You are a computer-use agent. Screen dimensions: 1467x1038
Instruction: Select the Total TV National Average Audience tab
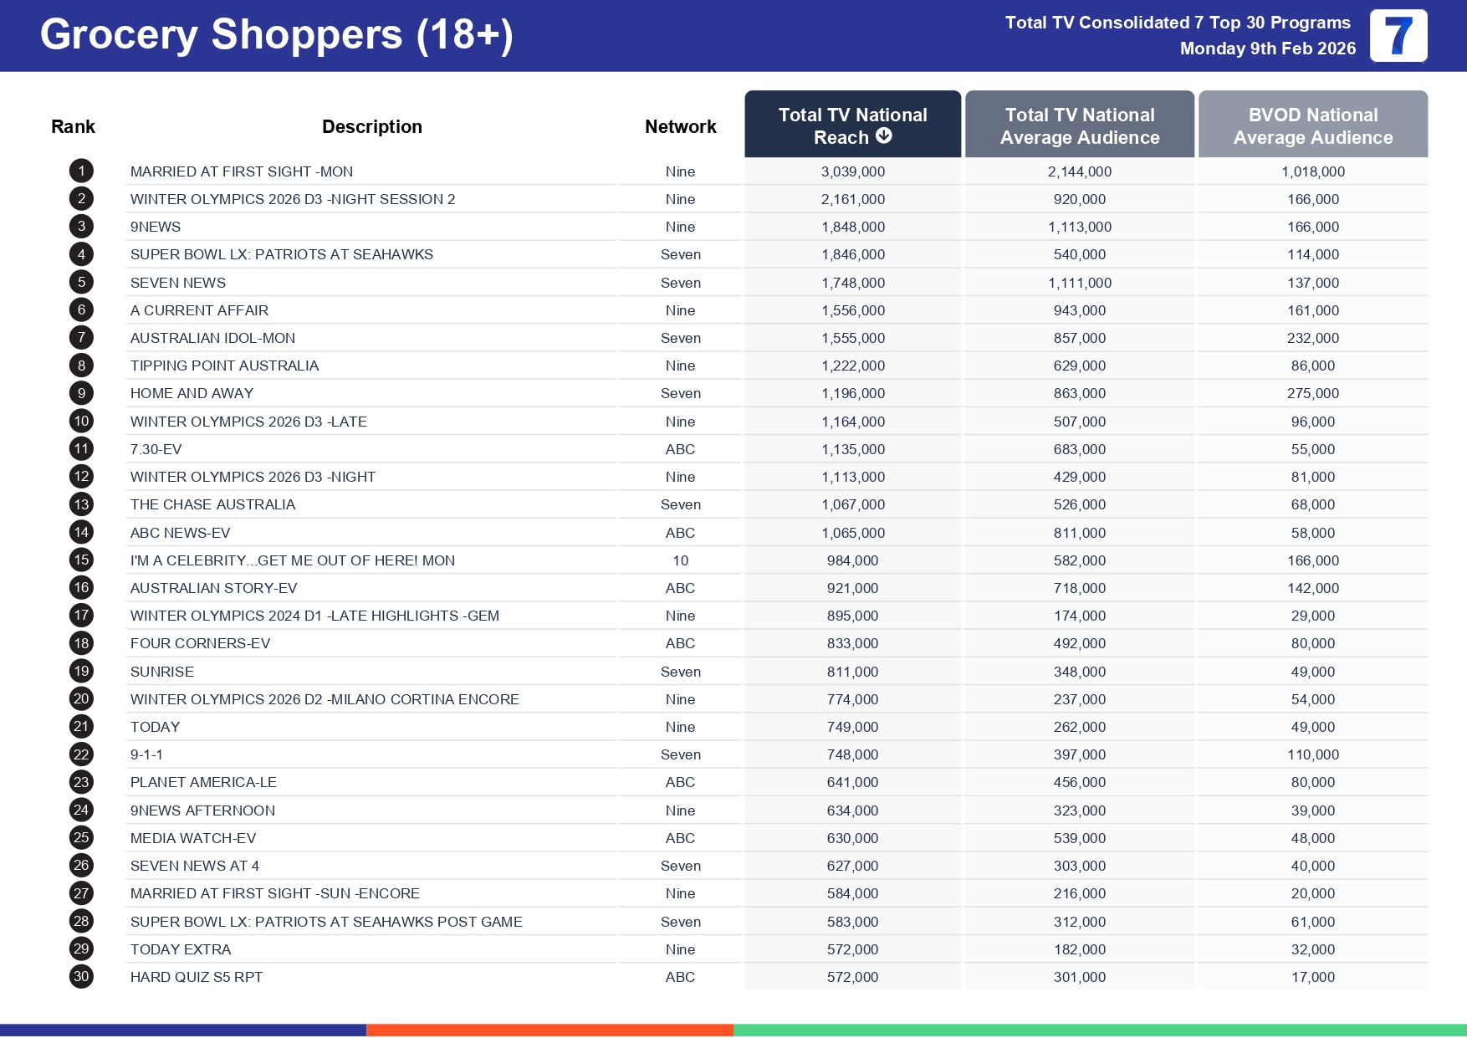1079,125
